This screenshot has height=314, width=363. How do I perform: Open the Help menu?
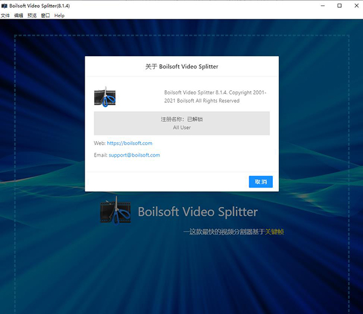click(59, 16)
